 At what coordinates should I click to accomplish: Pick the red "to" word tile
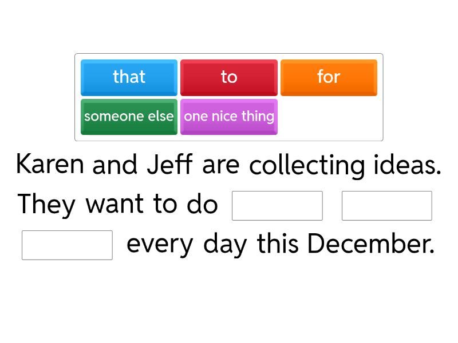229,77
